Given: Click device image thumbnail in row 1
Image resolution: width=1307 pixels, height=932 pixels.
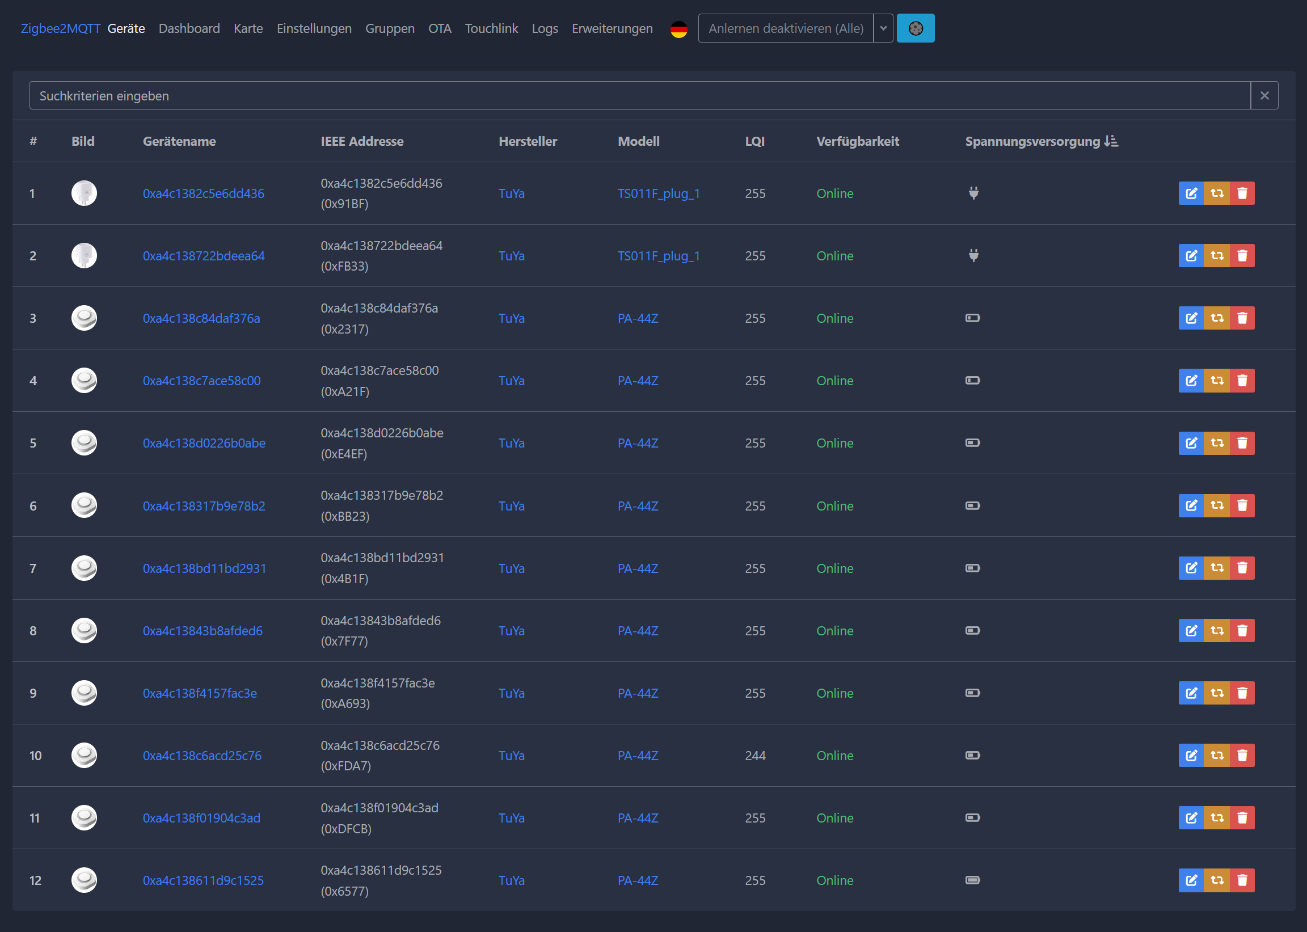Looking at the screenshot, I should coord(85,193).
